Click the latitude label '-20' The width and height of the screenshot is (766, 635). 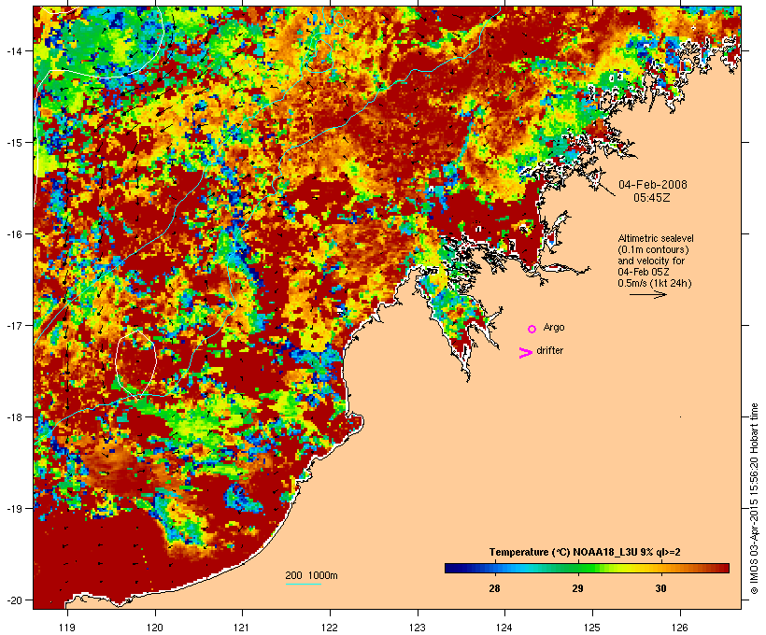[x=14, y=600]
